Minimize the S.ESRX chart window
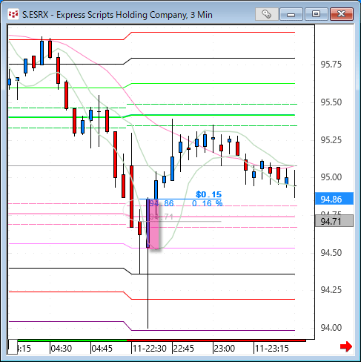 (x=291, y=14)
